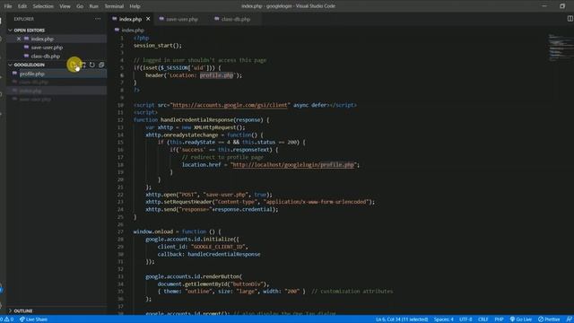Open the Selection menu
Image resolution: width=574 pixels, height=323 pixels.
43,6
